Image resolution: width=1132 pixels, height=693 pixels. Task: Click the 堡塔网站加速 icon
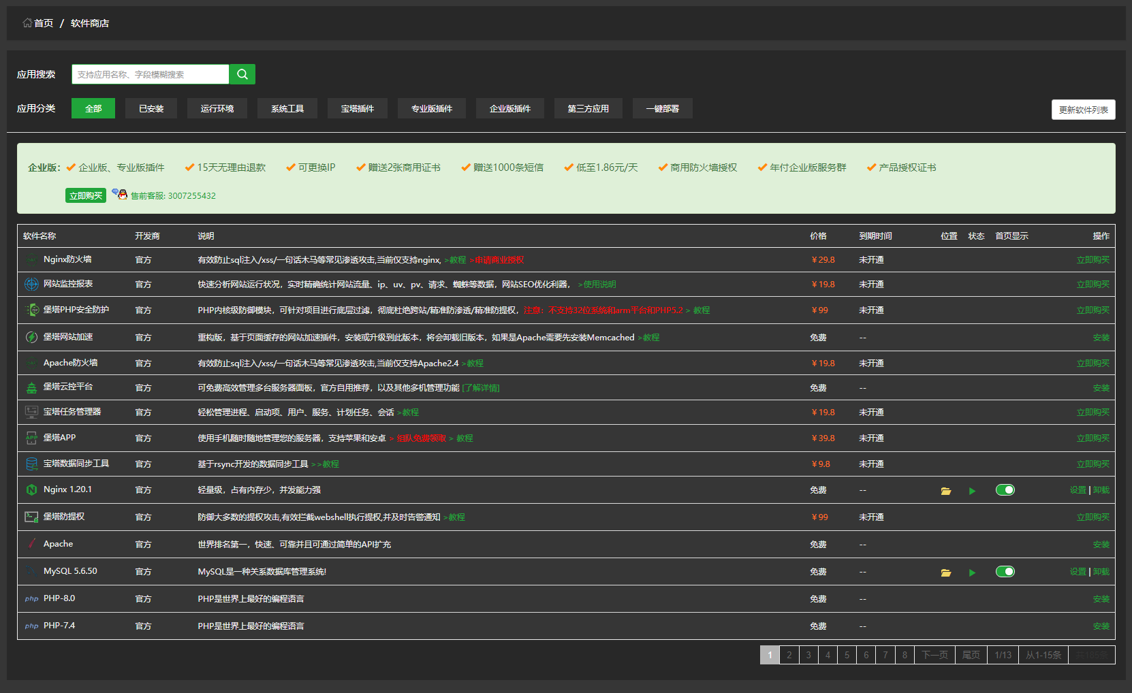coord(31,337)
